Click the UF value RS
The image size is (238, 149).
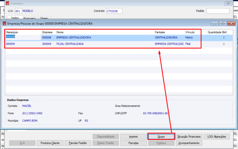[x=86, y=121]
